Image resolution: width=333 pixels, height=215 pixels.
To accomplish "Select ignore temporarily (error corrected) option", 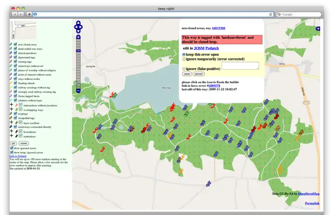I will (x=184, y=59).
